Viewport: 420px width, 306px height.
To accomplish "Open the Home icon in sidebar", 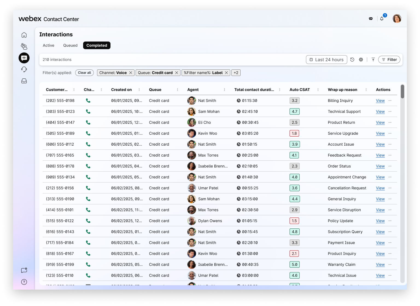I will click(x=24, y=35).
